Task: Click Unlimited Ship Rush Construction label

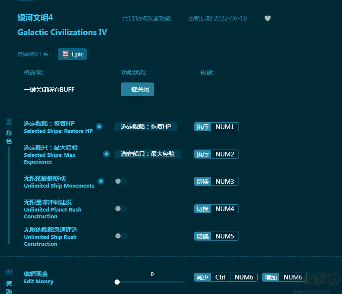Action: click(50, 240)
